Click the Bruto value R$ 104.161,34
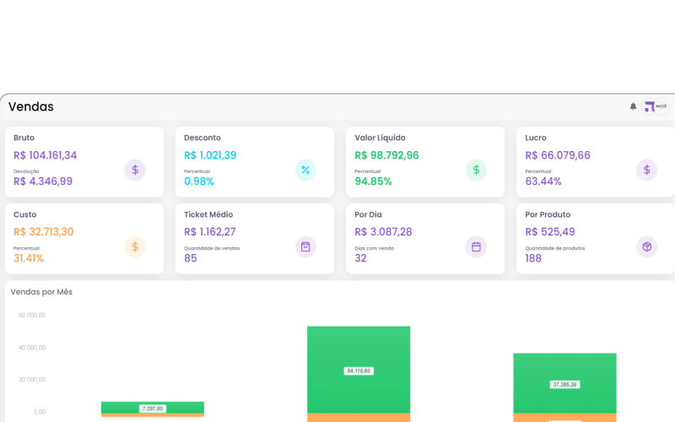The image size is (675, 422). (x=46, y=155)
